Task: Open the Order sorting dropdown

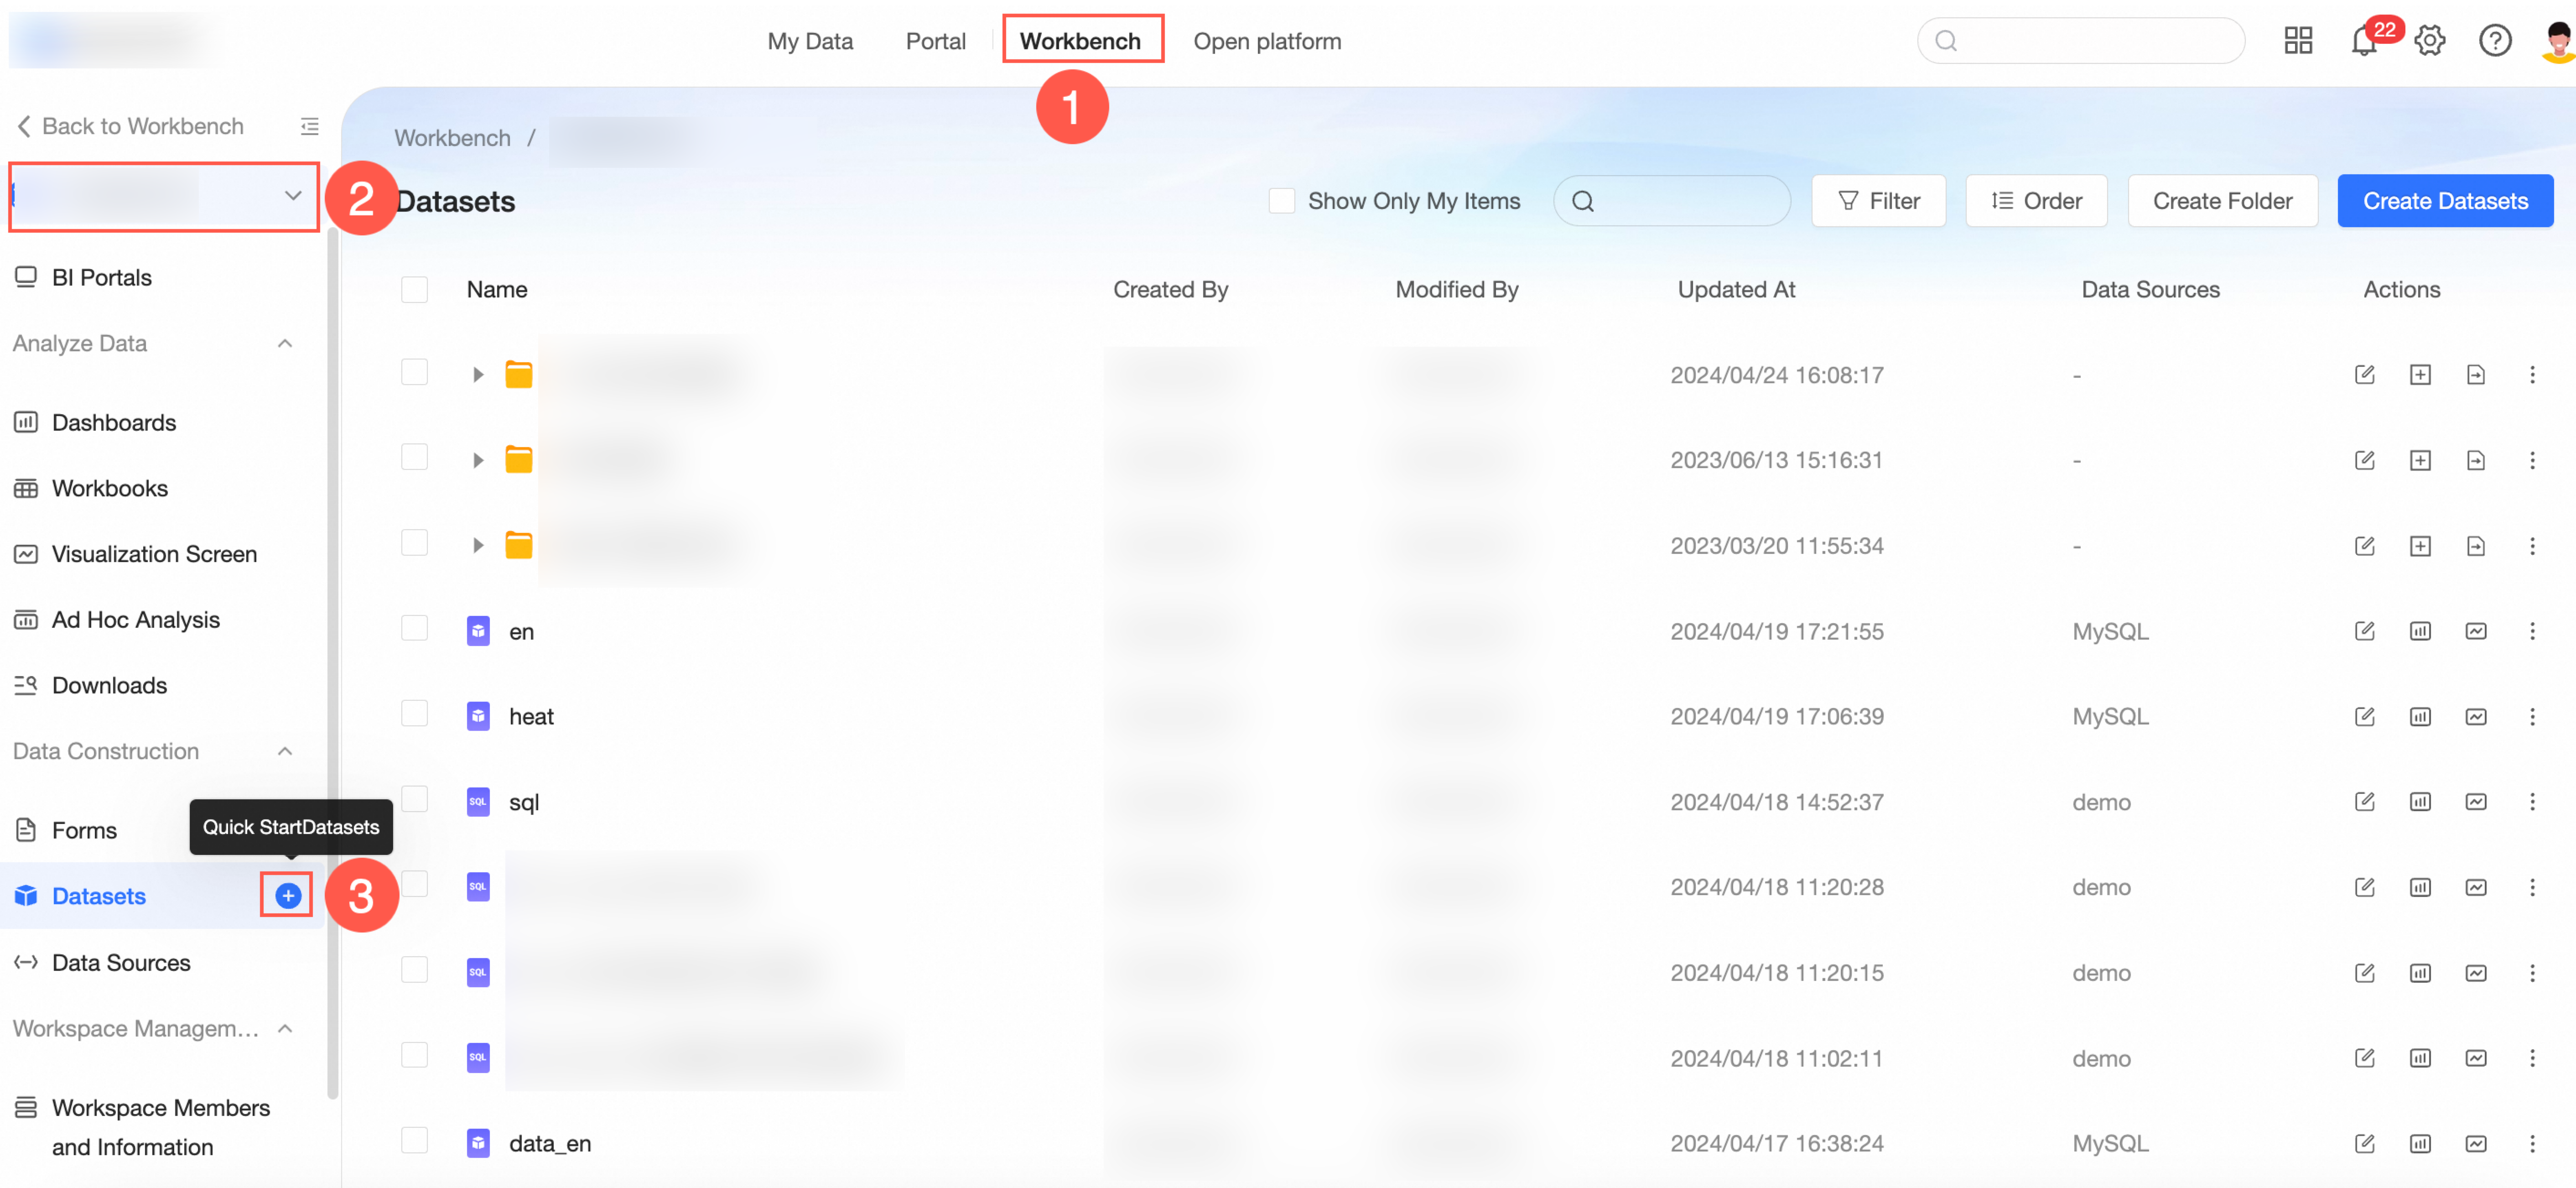Action: point(2036,201)
